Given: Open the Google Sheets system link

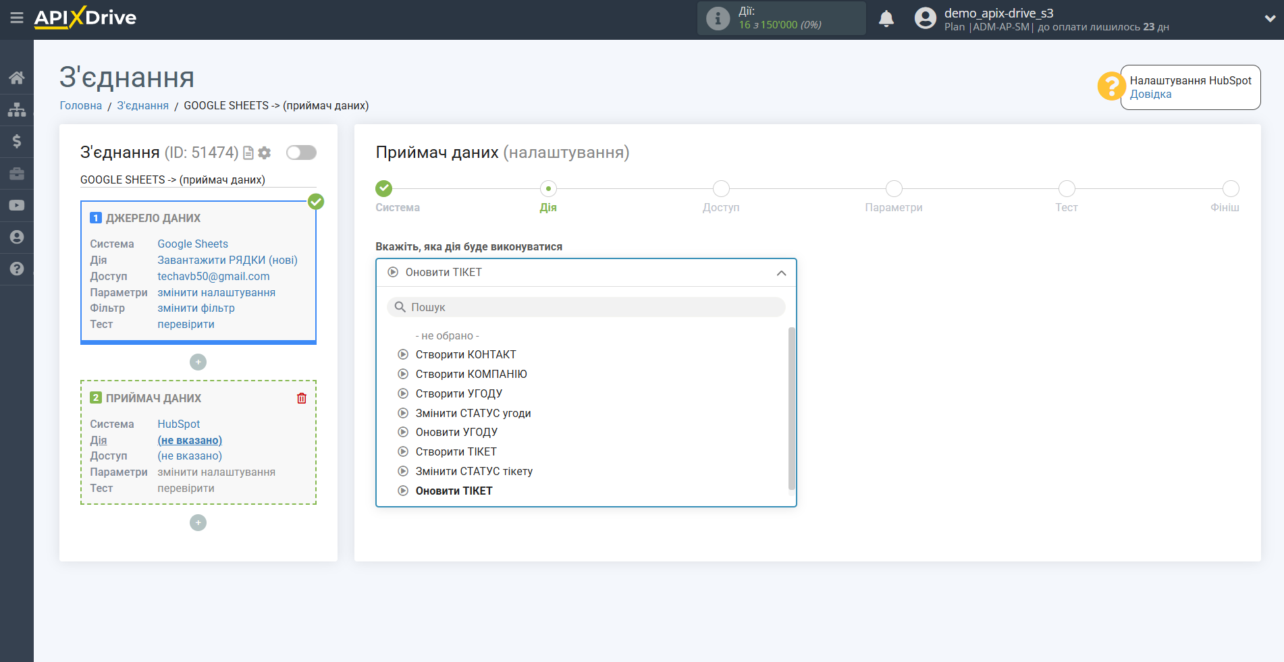Looking at the screenshot, I should [192, 244].
